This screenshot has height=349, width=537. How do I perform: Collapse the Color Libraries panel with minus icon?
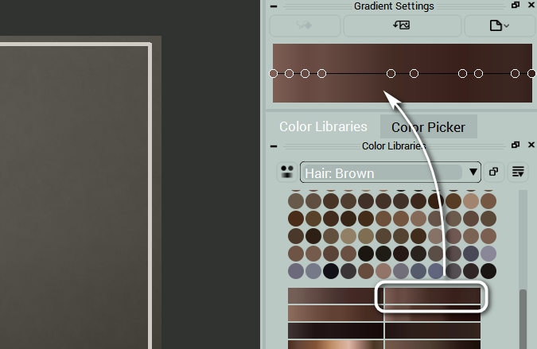coord(274,146)
